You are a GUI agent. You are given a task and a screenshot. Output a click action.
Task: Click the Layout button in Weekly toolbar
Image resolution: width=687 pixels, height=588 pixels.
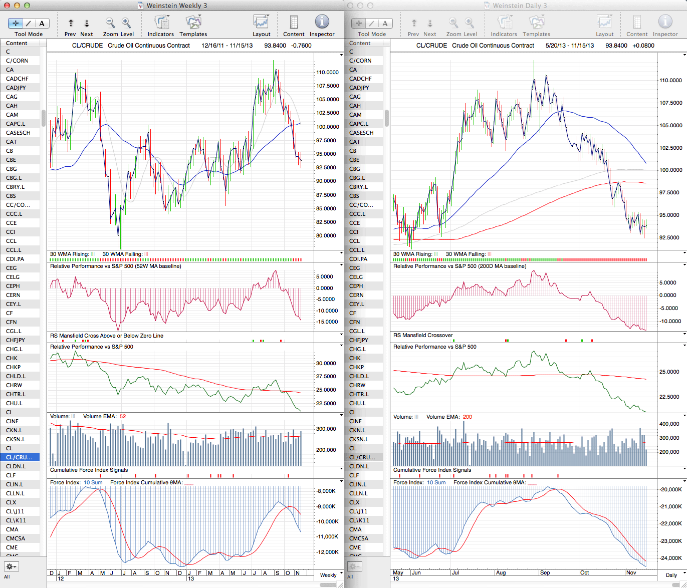coord(261,23)
